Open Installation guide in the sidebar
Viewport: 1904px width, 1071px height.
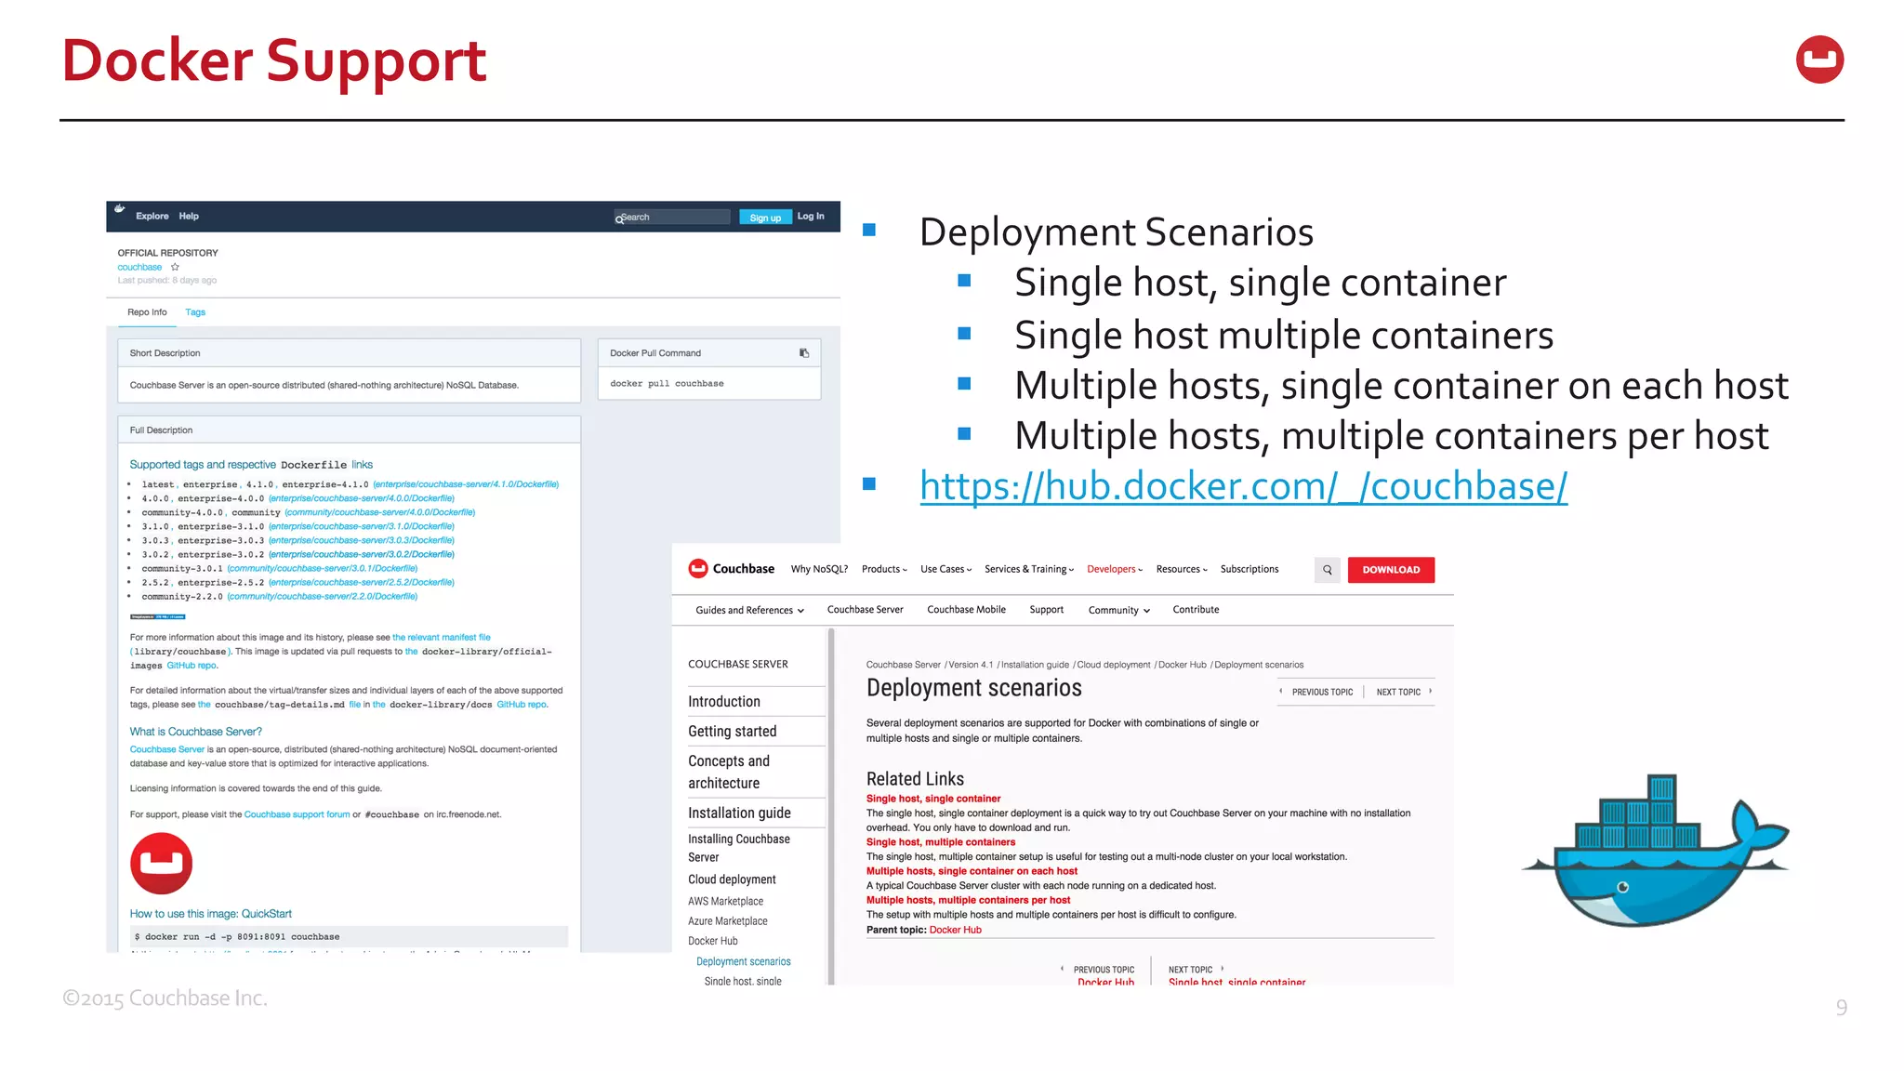pos(740,813)
